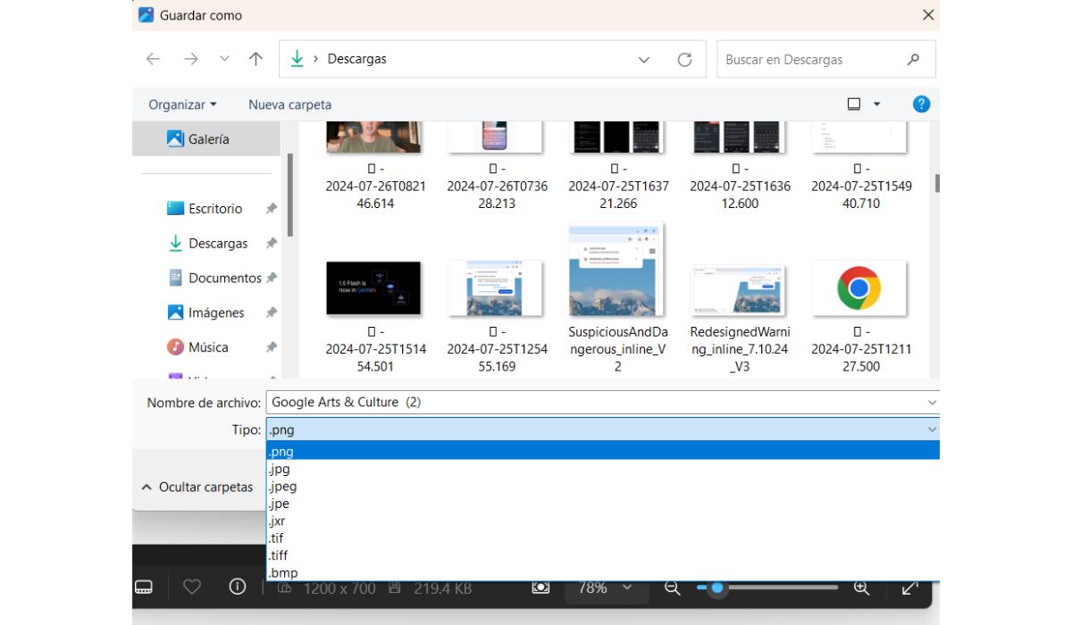Click the up-one-level arrow
Image resolution: width=1072 pixels, height=625 pixels.
click(255, 60)
